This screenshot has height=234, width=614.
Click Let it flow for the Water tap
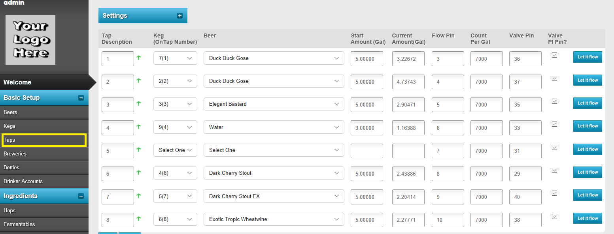(x=588, y=126)
